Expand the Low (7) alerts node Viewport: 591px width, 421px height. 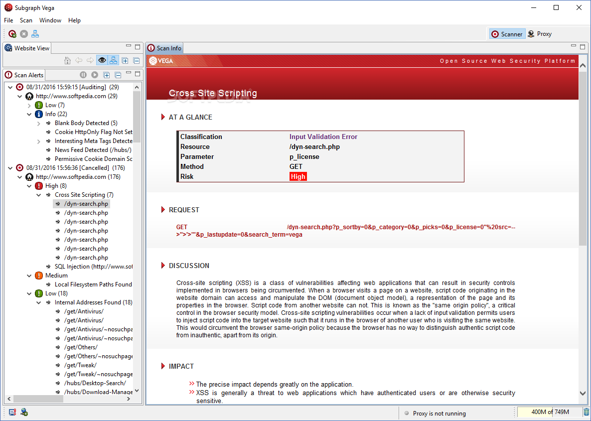pos(29,105)
